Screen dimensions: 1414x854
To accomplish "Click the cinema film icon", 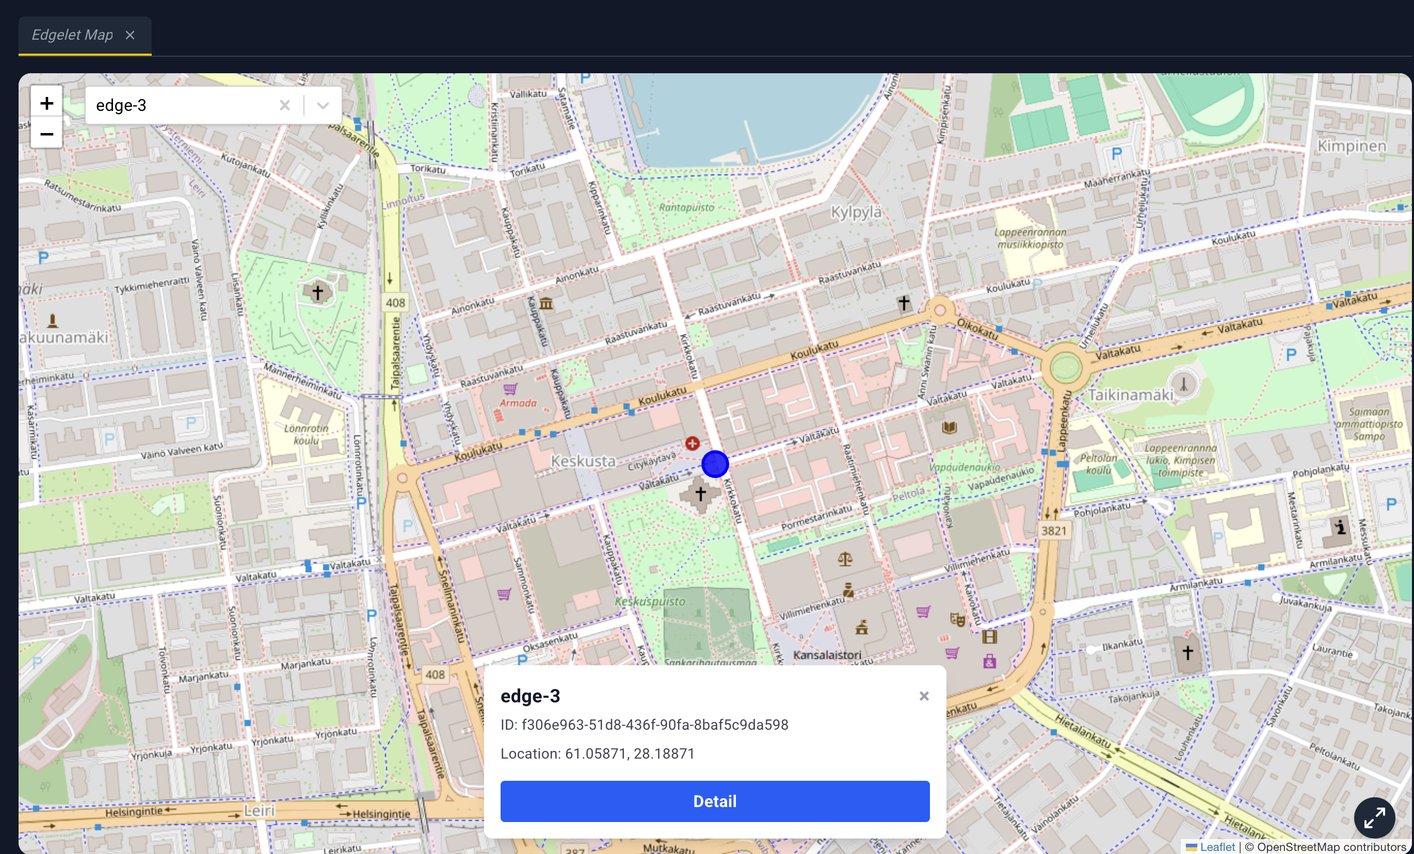I will 989,636.
